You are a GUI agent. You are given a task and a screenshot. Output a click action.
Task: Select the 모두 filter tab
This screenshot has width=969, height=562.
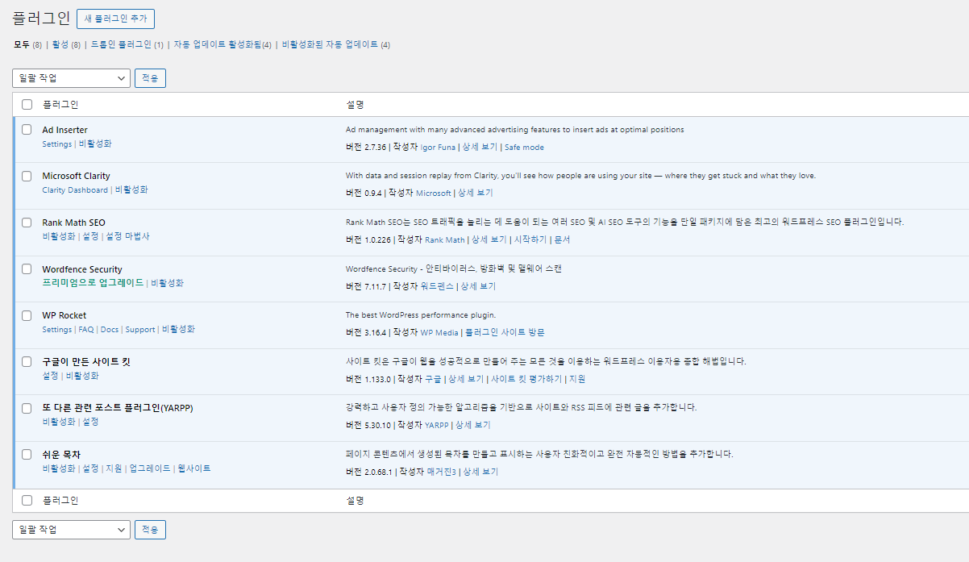coord(22,44)
